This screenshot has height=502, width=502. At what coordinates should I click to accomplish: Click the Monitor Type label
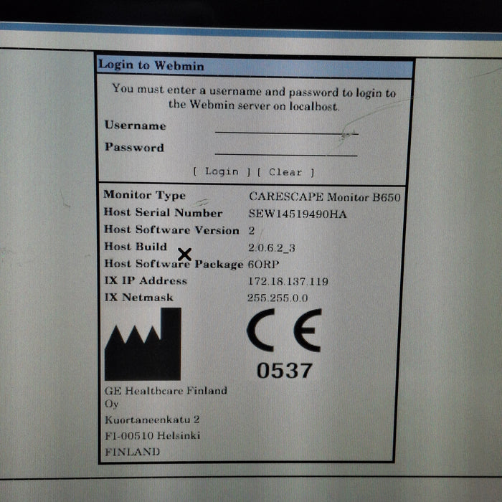tap(144, 195)
